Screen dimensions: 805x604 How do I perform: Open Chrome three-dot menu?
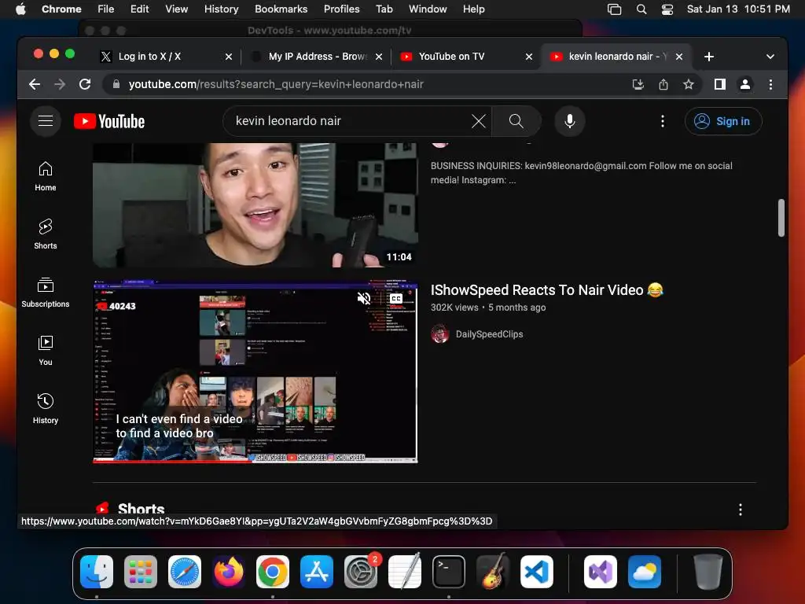tap(770, 84)
